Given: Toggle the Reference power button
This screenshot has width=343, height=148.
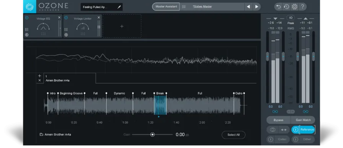Looking at the screenshot, I should pos(295,130).
